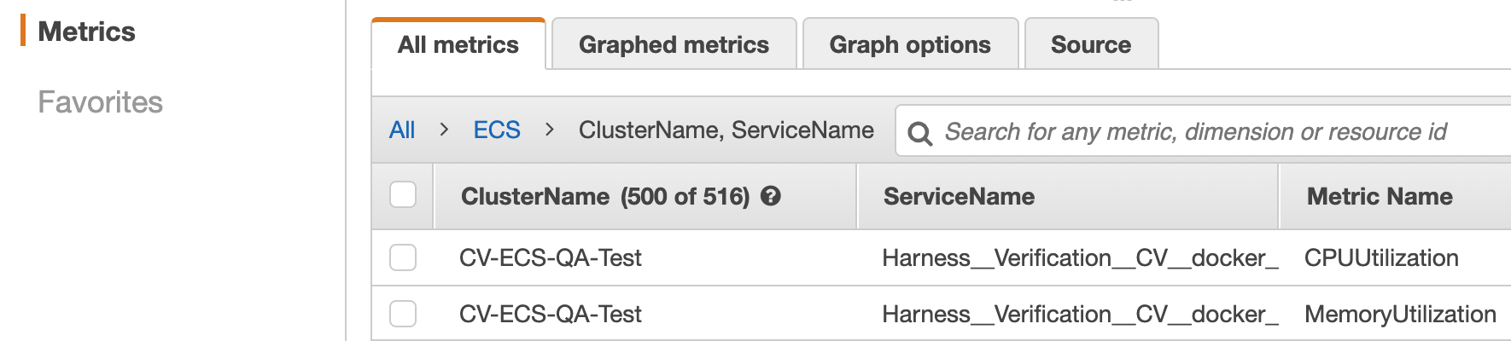Navigate to the ECS breadcrumb link
Image resolution: width=1511 pixels, height=341 pixels.
497,130
